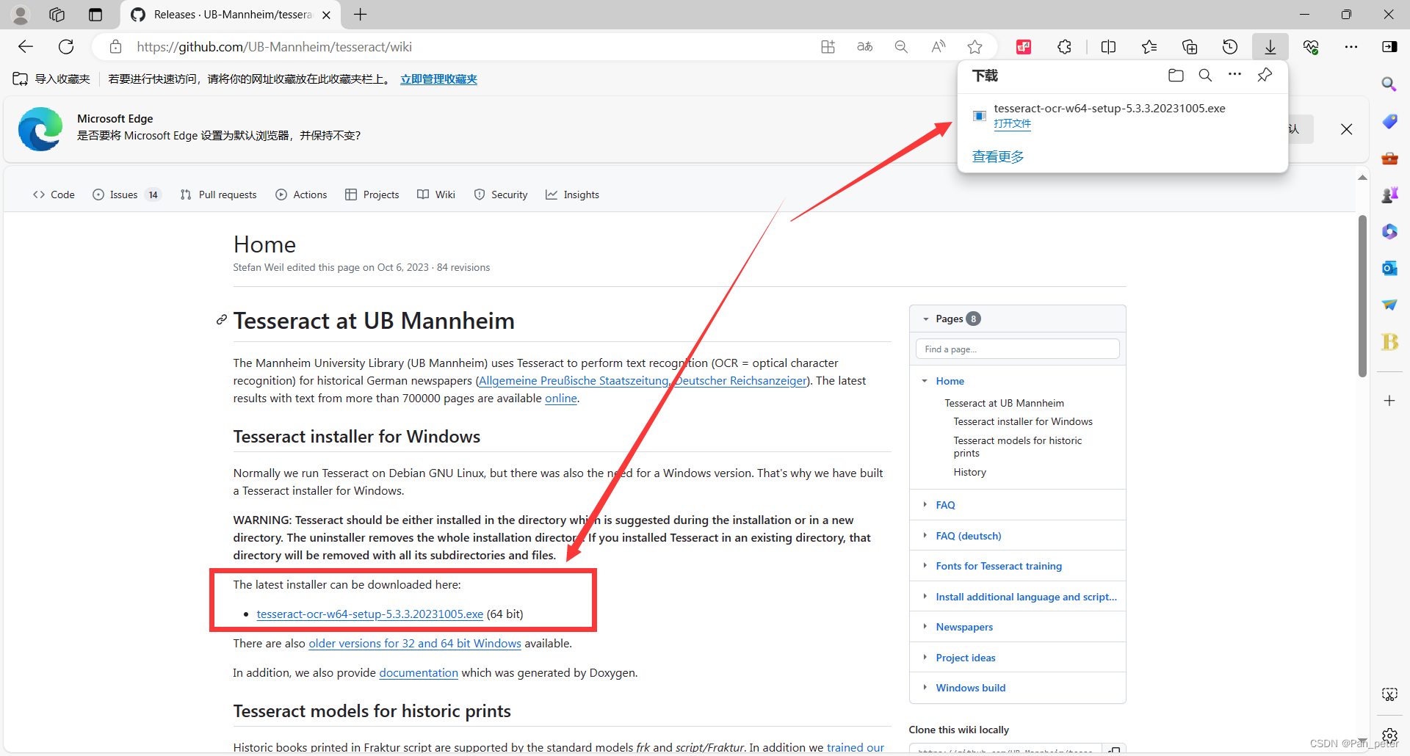Reload the current page
Screen dimensions: 1410x756
pos(66,47)
